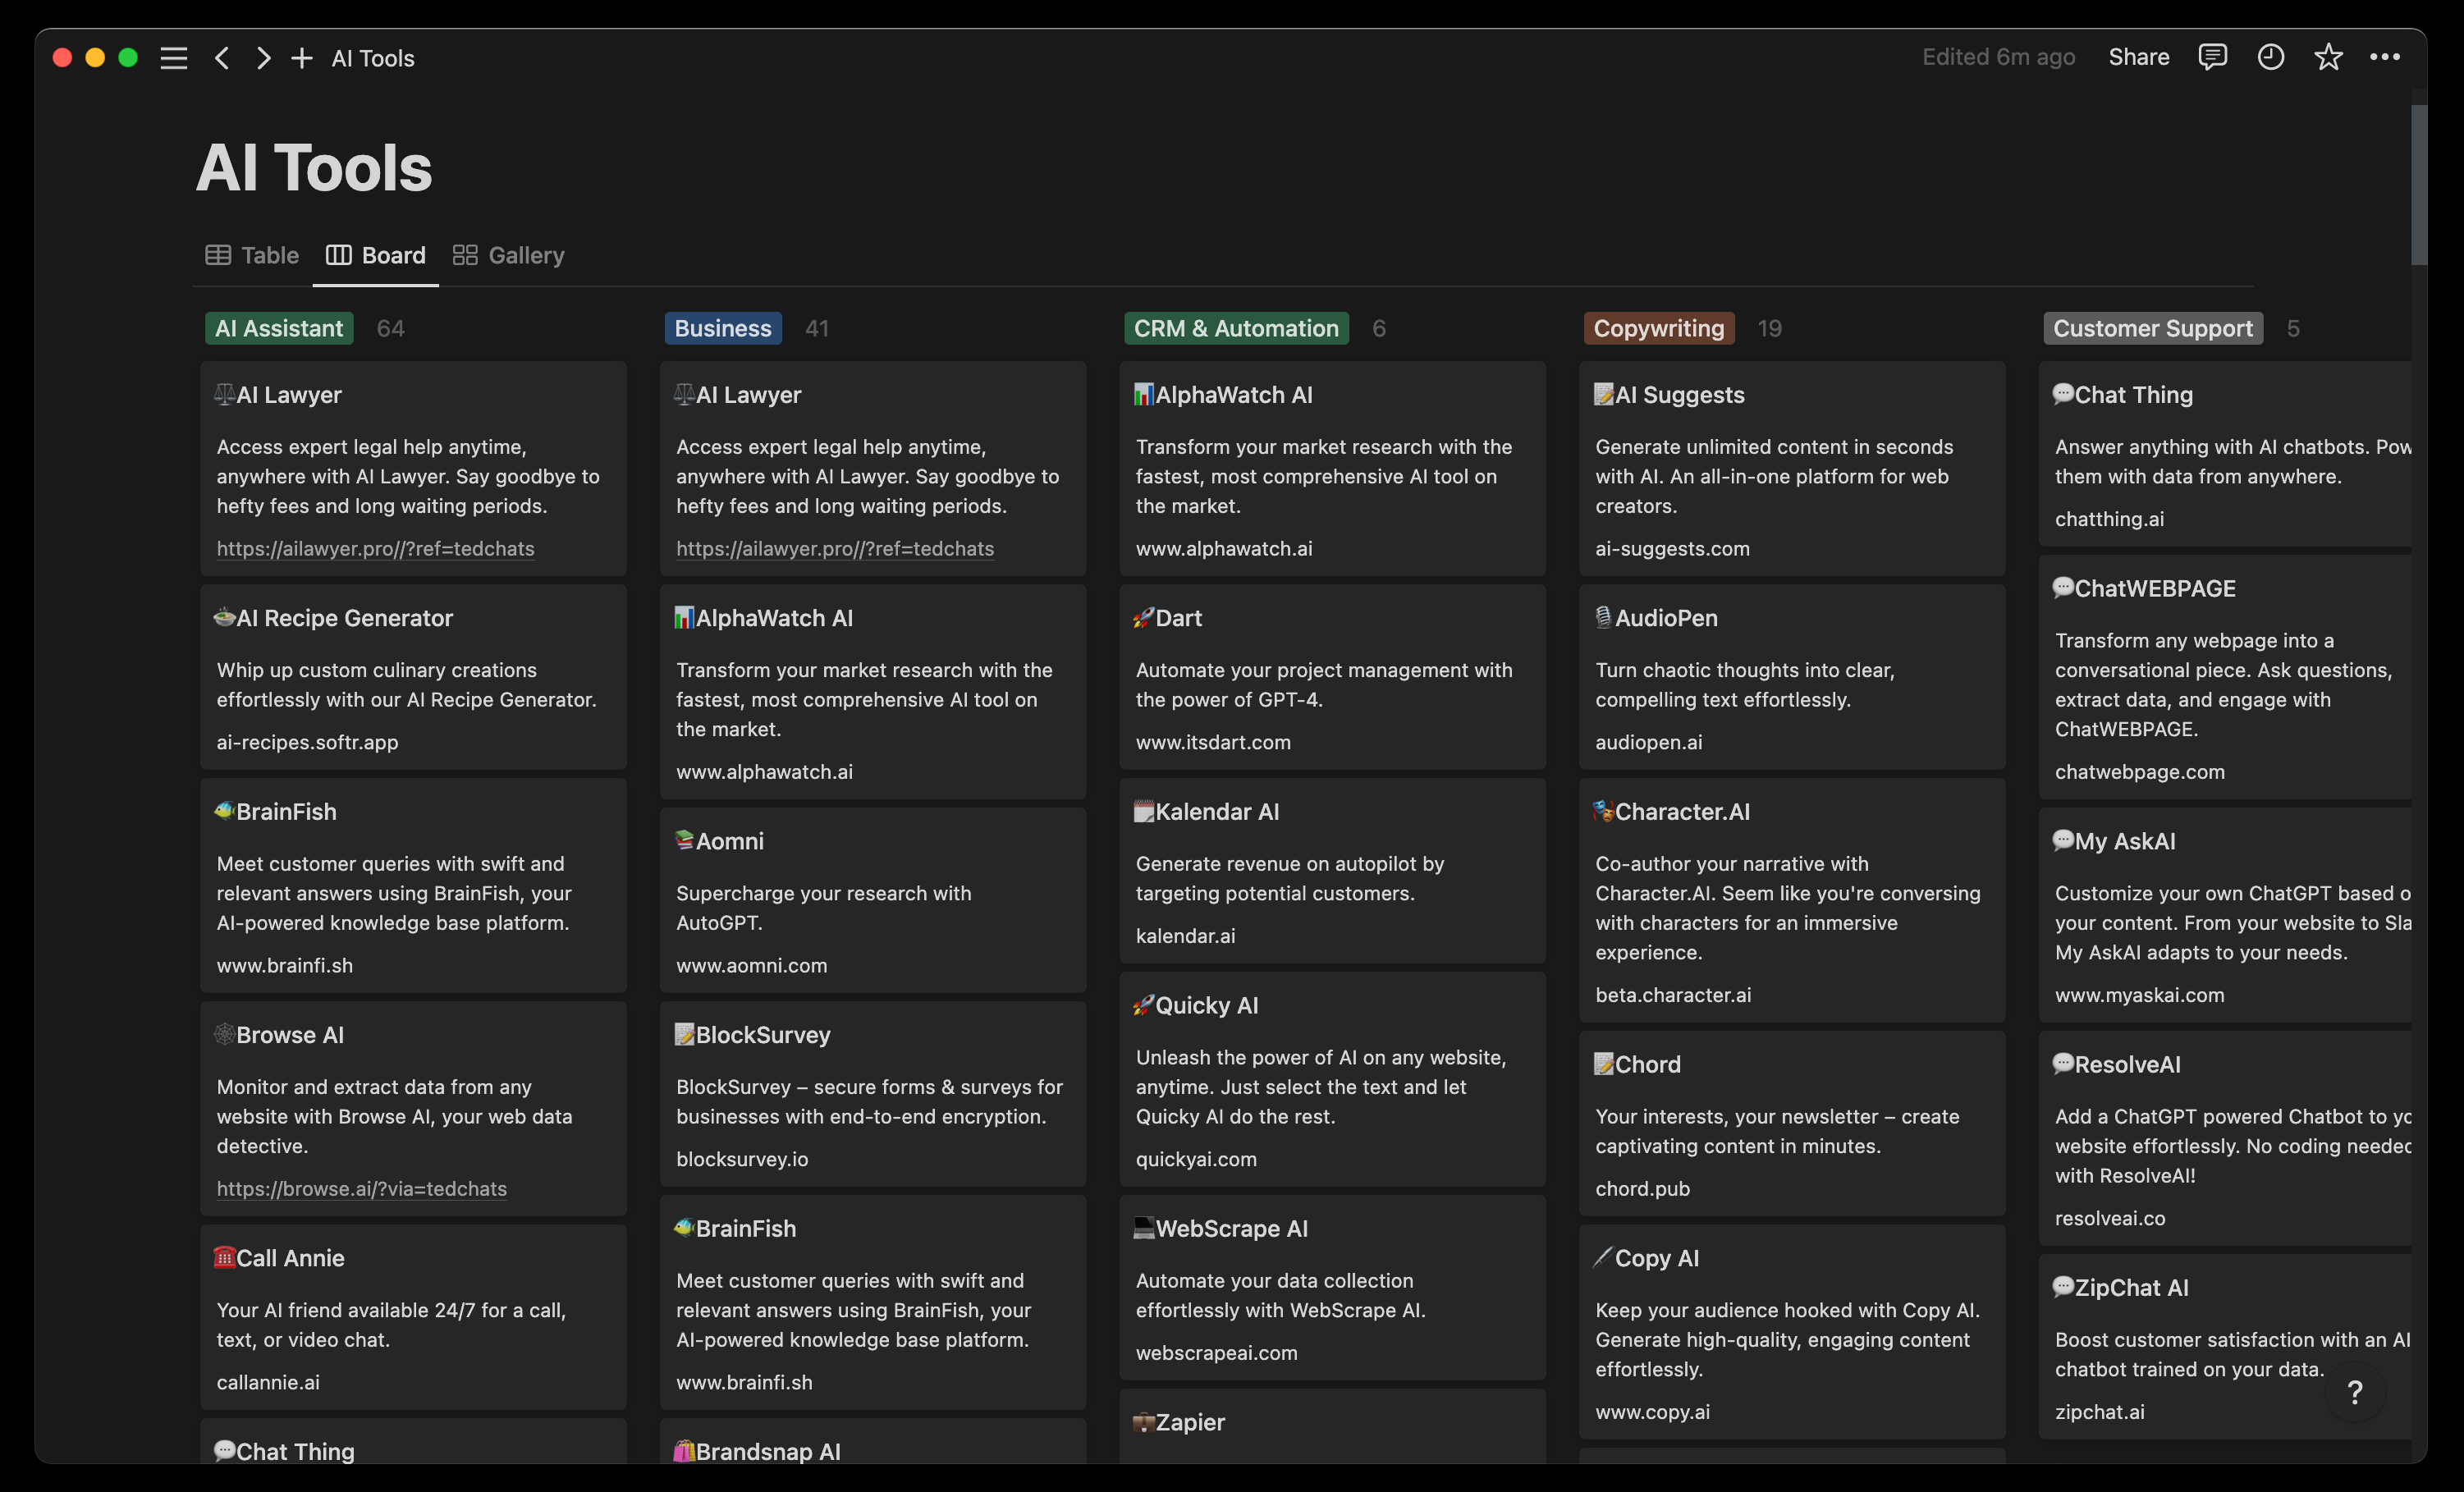Go back with the left arrow

tap(222, 58)
